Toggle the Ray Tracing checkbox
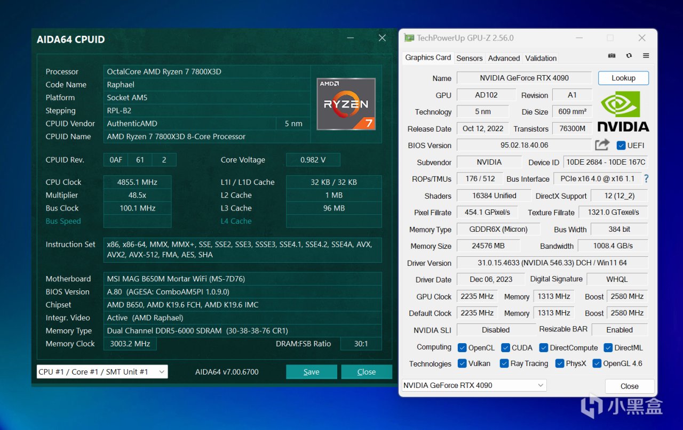The image size is (683, 430). click(x=504, y=363)
